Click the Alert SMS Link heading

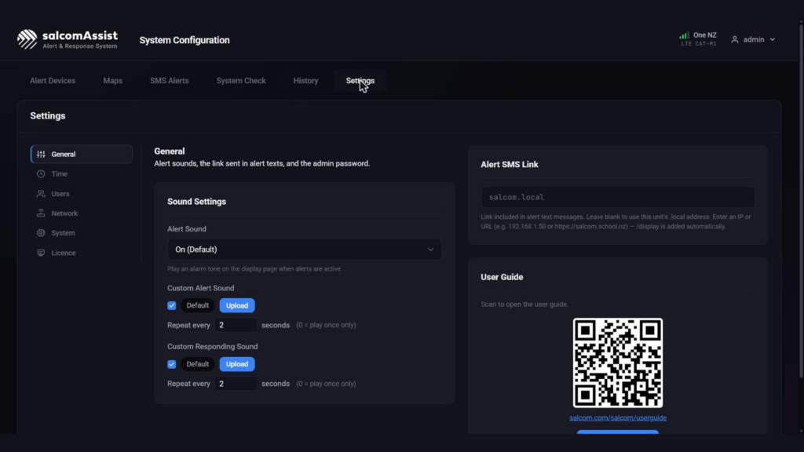[509, 165]
